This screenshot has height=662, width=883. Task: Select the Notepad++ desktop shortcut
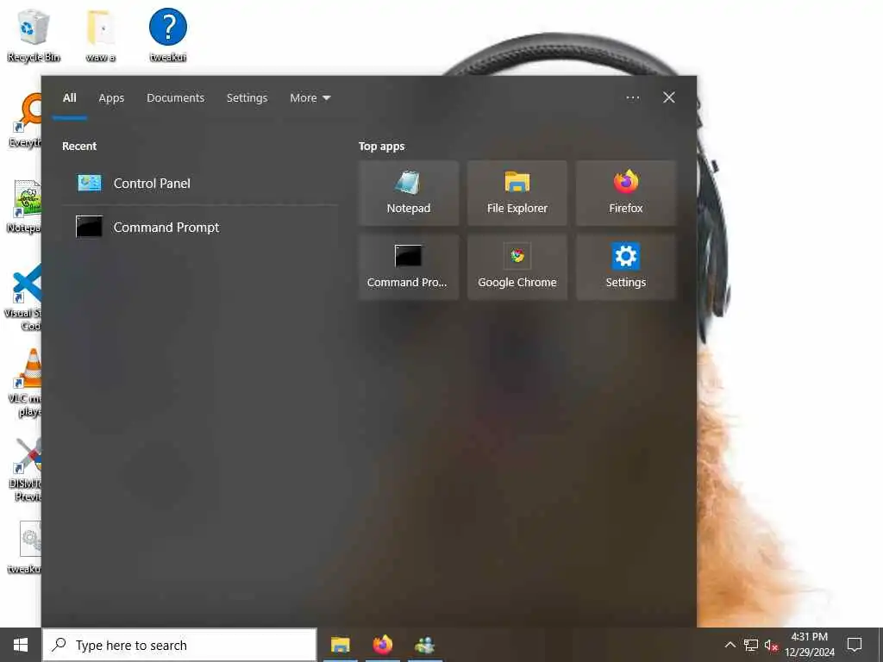pos(25,207)
